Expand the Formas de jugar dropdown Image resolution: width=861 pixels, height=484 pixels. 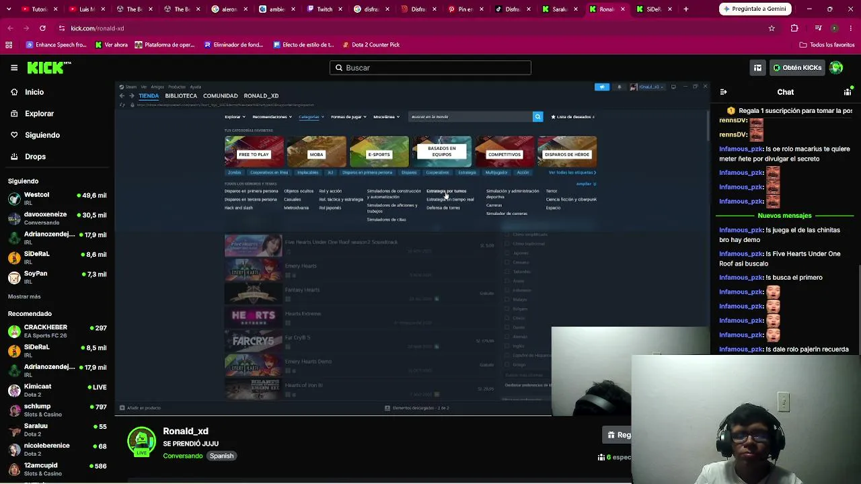(x=348, y=117)
